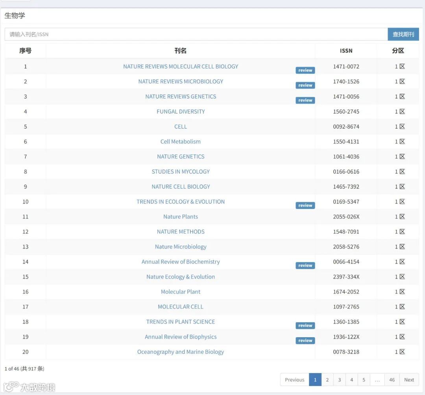Image resolution: width=425 pixels, height=395 pixels.
Task: Select pagination page 1
Action: click(x=315, y=380)
